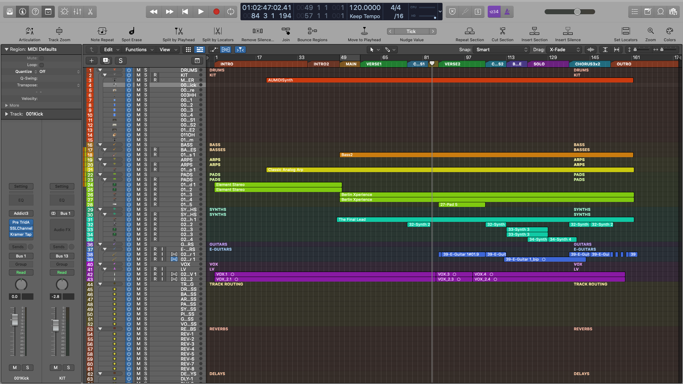Viewport: 683px width, 384px height.
Task: Open the tracks area View menu
Action: coord(168,50)
